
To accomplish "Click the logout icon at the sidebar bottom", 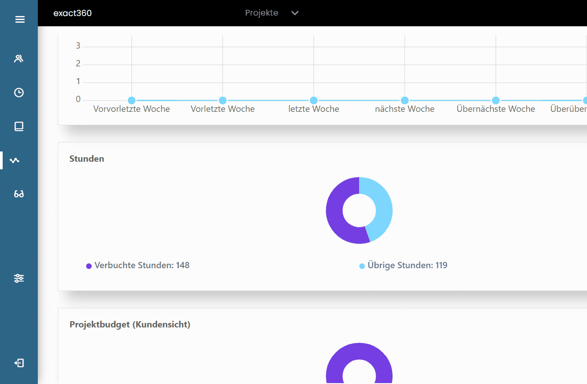I will tap(19, 363).
